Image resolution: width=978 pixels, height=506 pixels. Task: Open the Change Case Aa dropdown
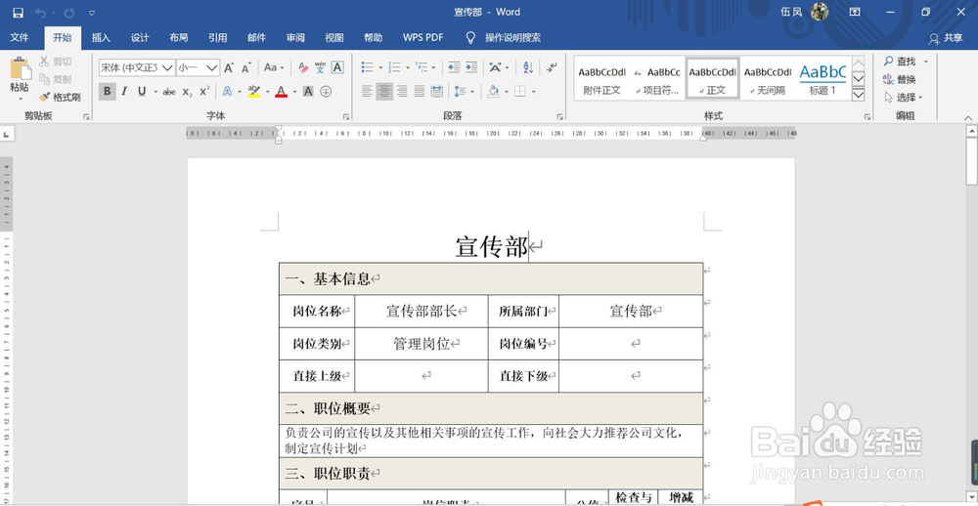[x=274, y=67]
